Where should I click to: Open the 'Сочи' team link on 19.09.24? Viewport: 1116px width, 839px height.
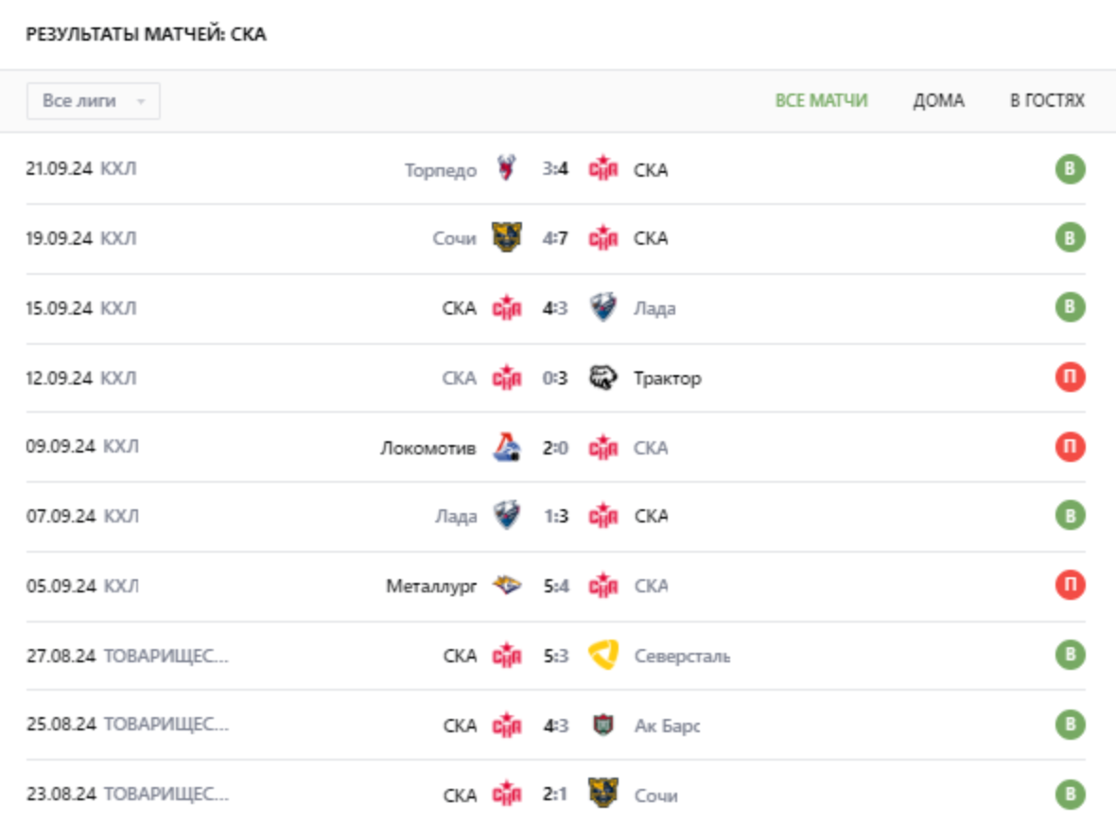(454, 239)
